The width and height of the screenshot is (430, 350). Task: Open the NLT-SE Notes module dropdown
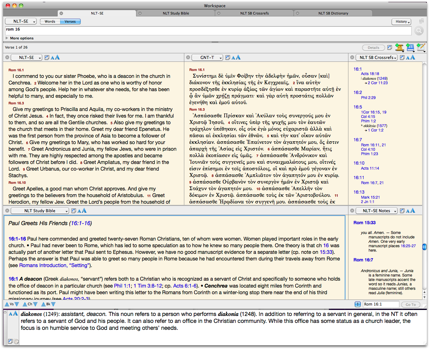point(376,211)
